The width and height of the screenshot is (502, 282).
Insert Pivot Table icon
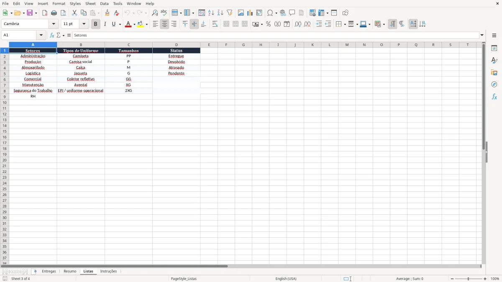pos(259,13)
